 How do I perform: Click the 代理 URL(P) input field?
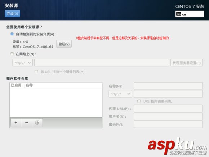[x=168, y=108]
